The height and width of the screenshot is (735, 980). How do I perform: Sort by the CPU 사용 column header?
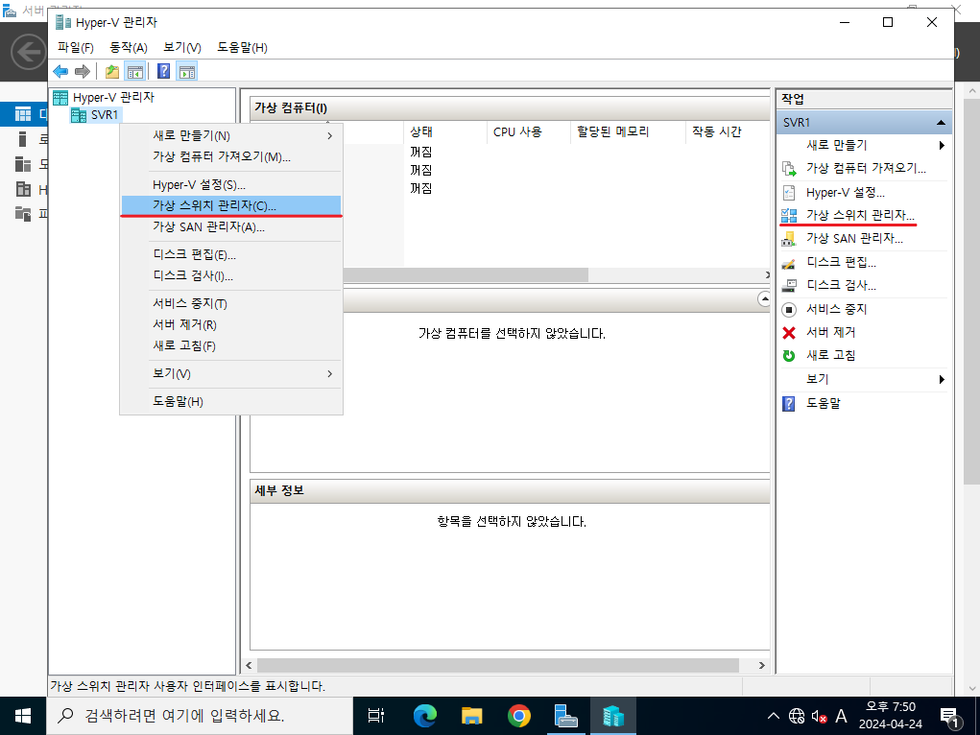(x=528, y=131)
